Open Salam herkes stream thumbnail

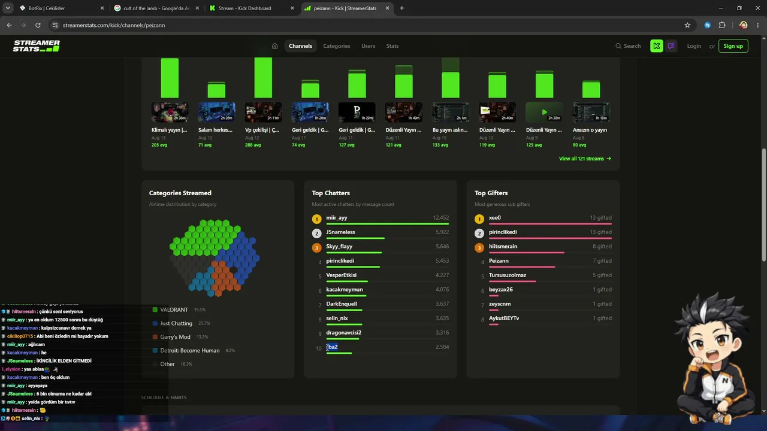click(216, 112)
